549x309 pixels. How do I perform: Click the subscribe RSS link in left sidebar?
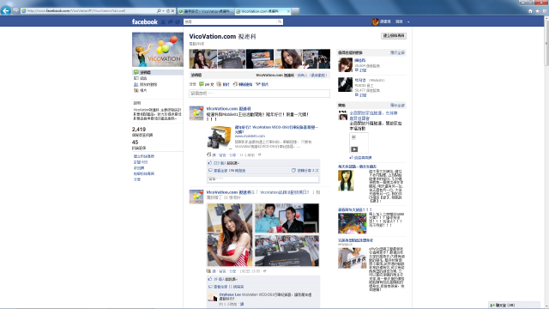[x=141, y=162]
